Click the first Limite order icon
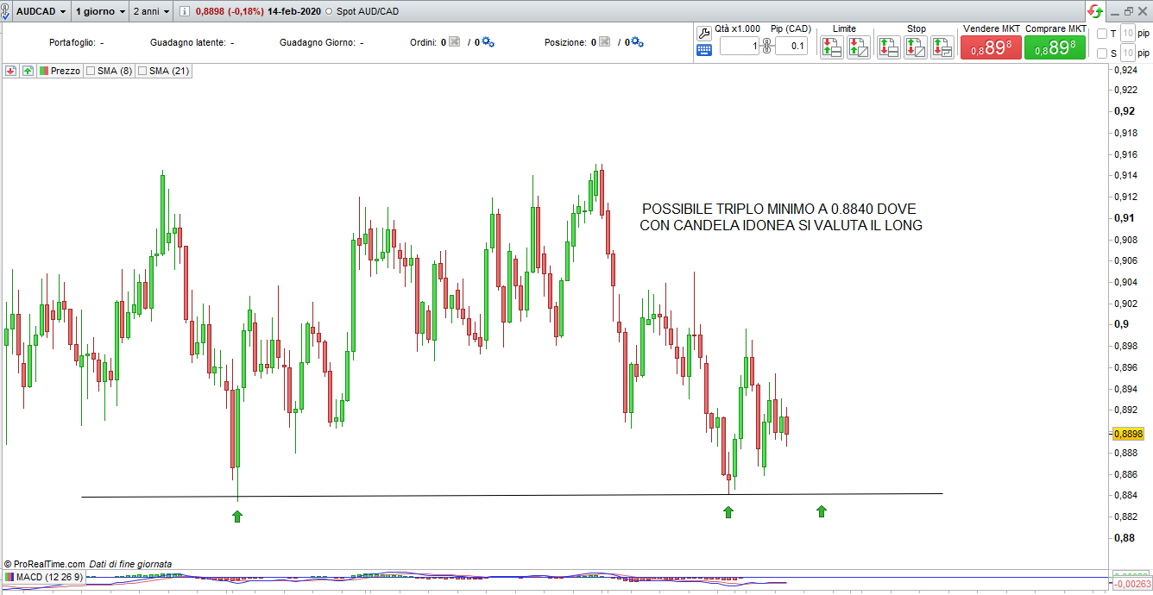This screenshot has height=595, width=1153. [832, 47]
